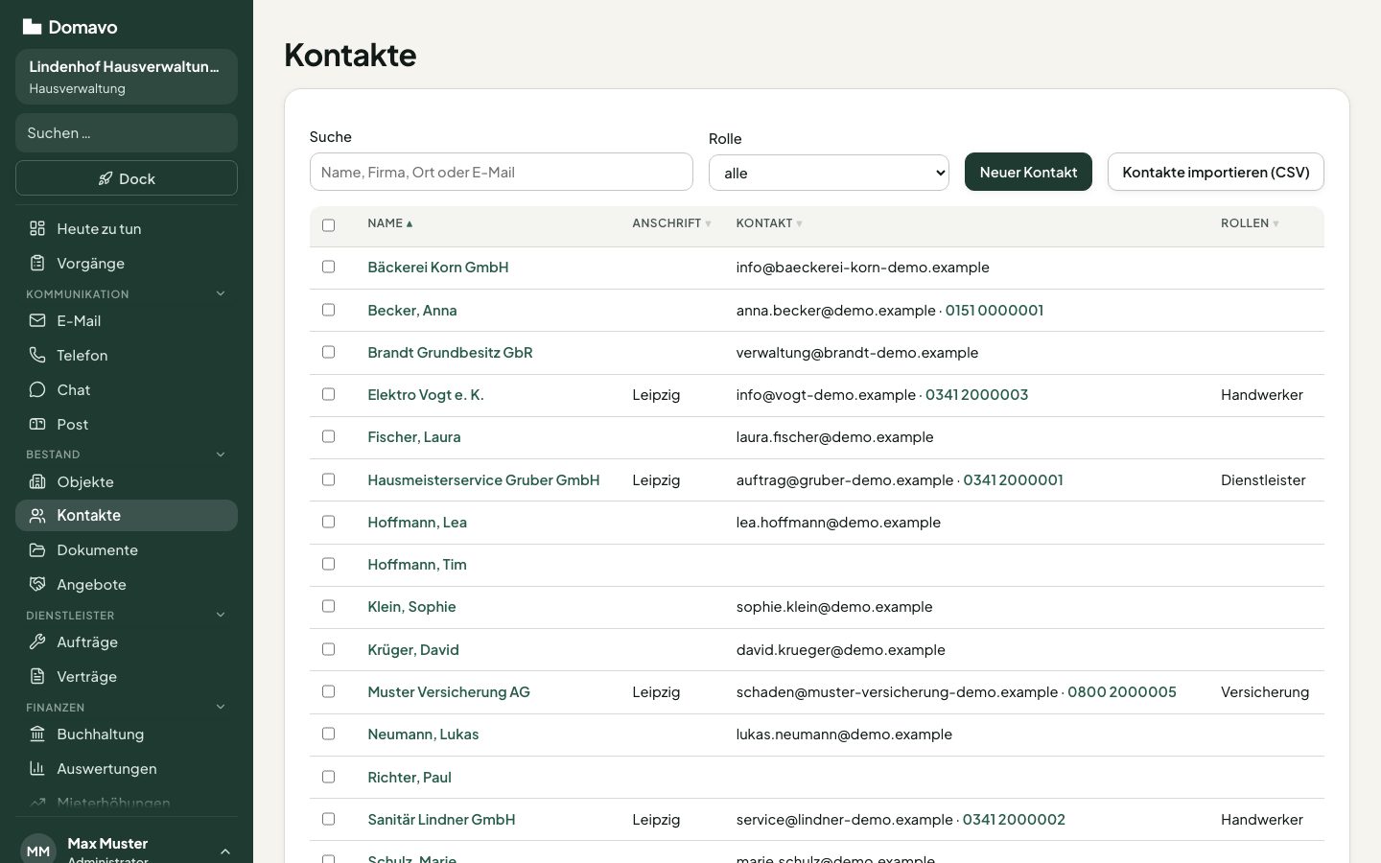Viewport: 1381px width, 863px height.
Task: Click the Aufträge wrench icon
Action: point(37,641)
